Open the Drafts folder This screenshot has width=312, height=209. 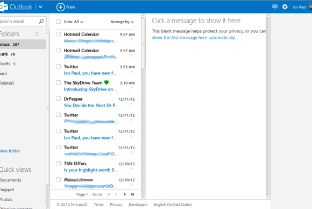coord(23,64)
